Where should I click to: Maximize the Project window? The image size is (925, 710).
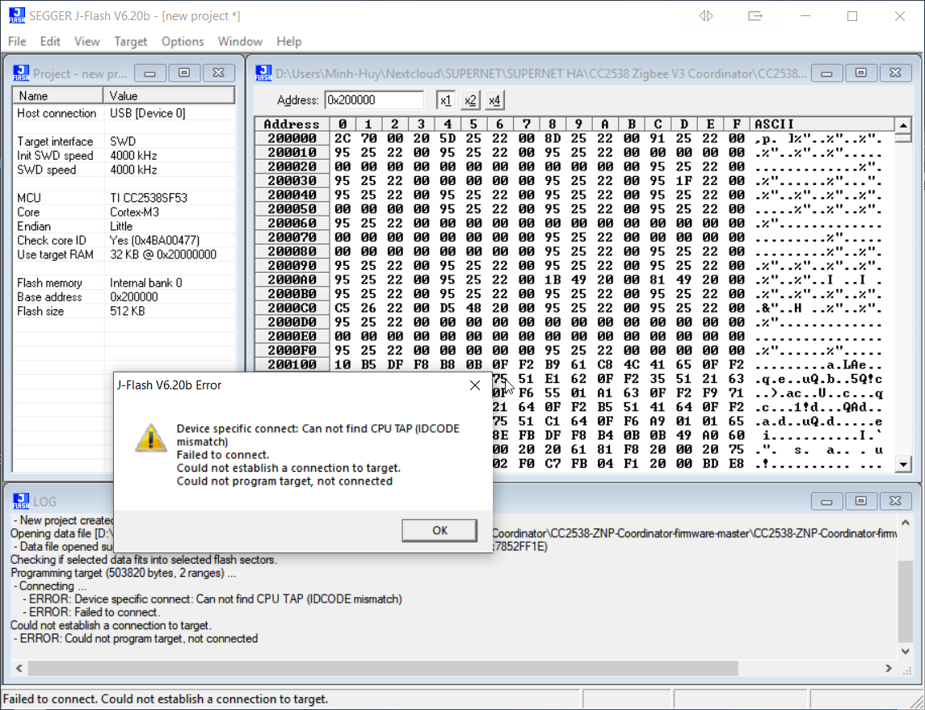pyautogui.click(x=184, y=74)
